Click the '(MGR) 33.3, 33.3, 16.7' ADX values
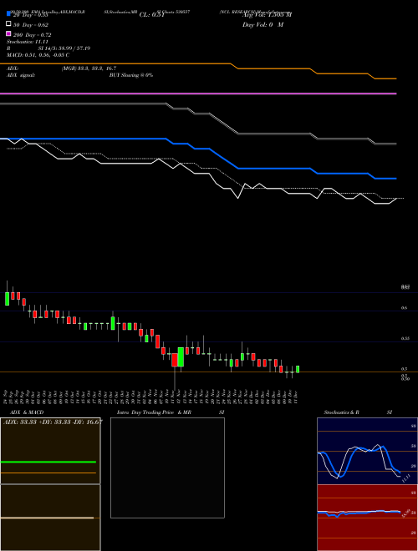 (x=89, y=68)
